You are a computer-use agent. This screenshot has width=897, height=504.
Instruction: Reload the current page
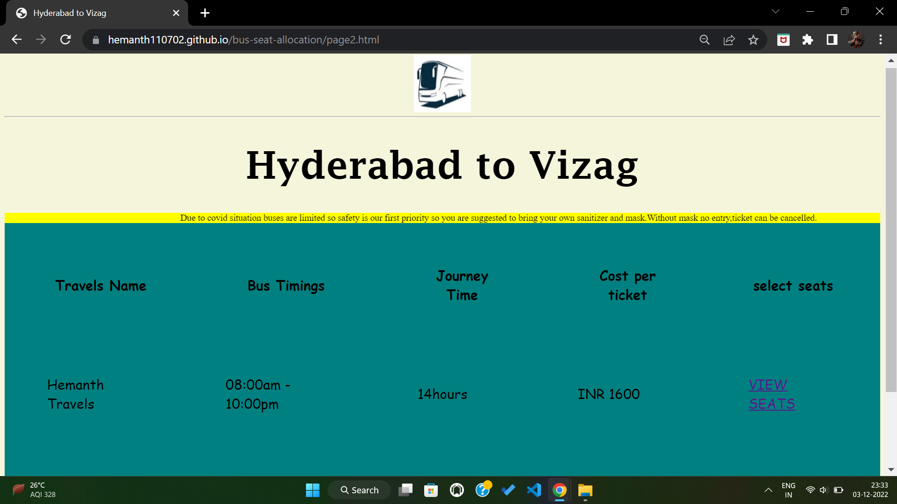[x=65, y=39]
